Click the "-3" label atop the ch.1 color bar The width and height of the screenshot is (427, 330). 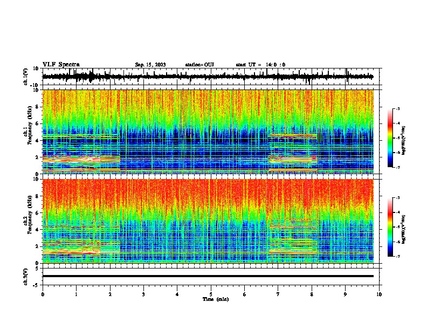(x=397, y=108)
